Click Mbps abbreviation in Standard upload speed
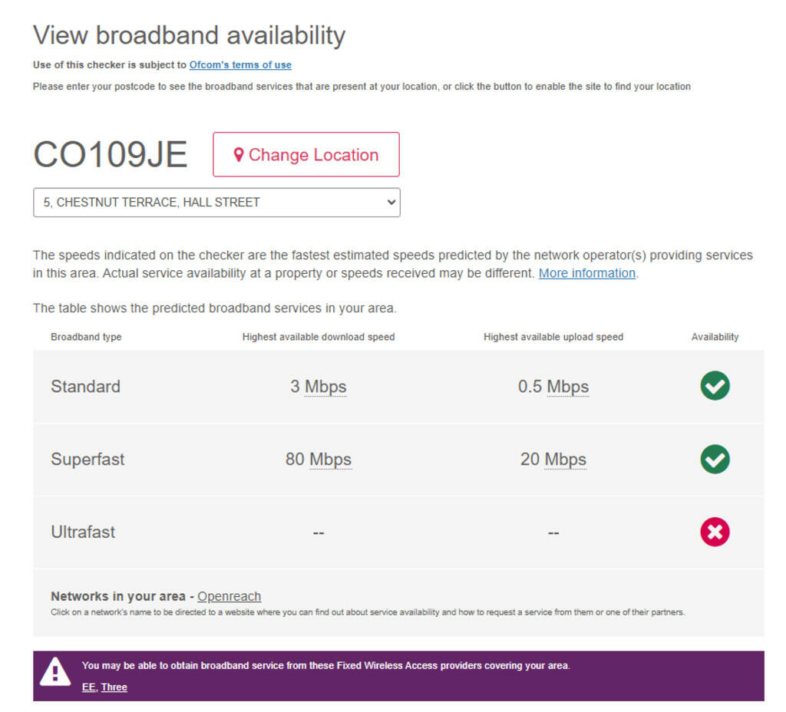 tap(567, 387)
